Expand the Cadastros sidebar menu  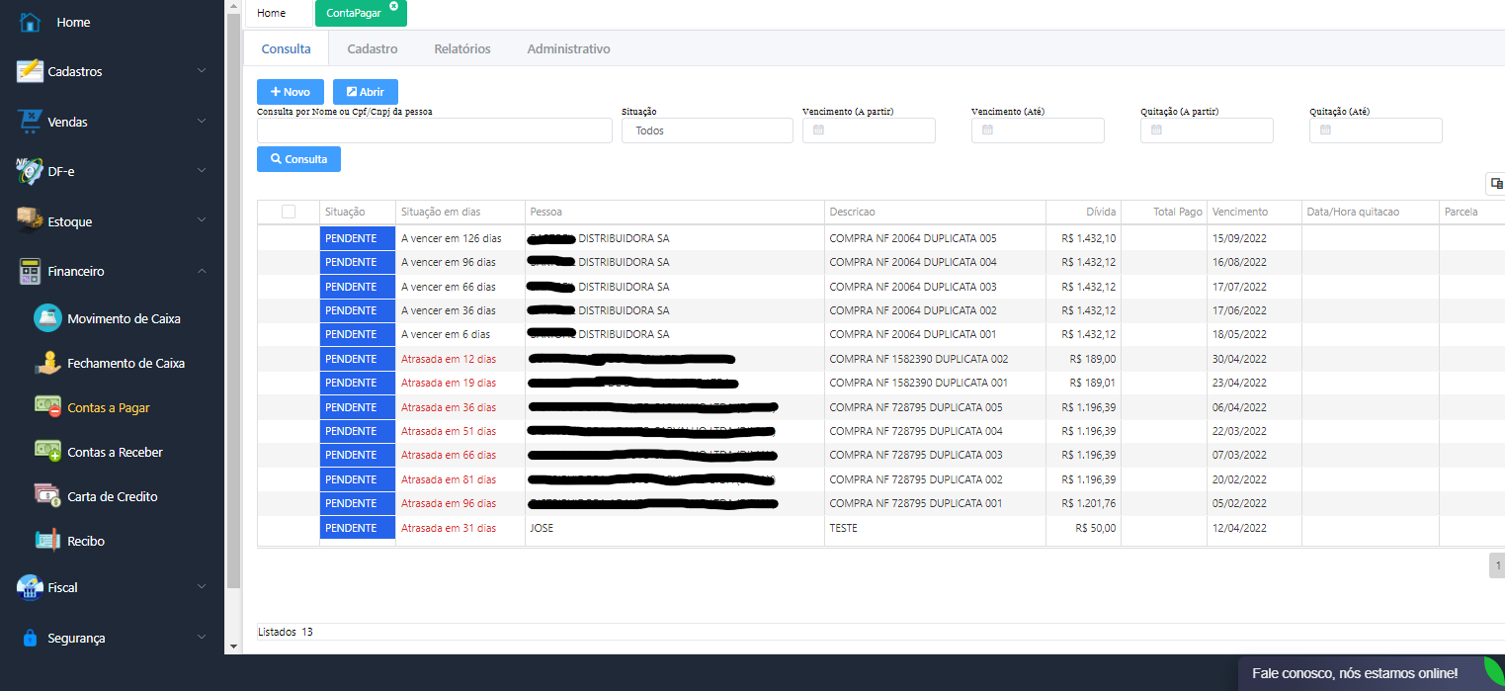109,71
